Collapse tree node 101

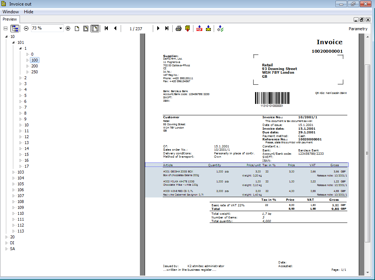click(x=14, y=42)
